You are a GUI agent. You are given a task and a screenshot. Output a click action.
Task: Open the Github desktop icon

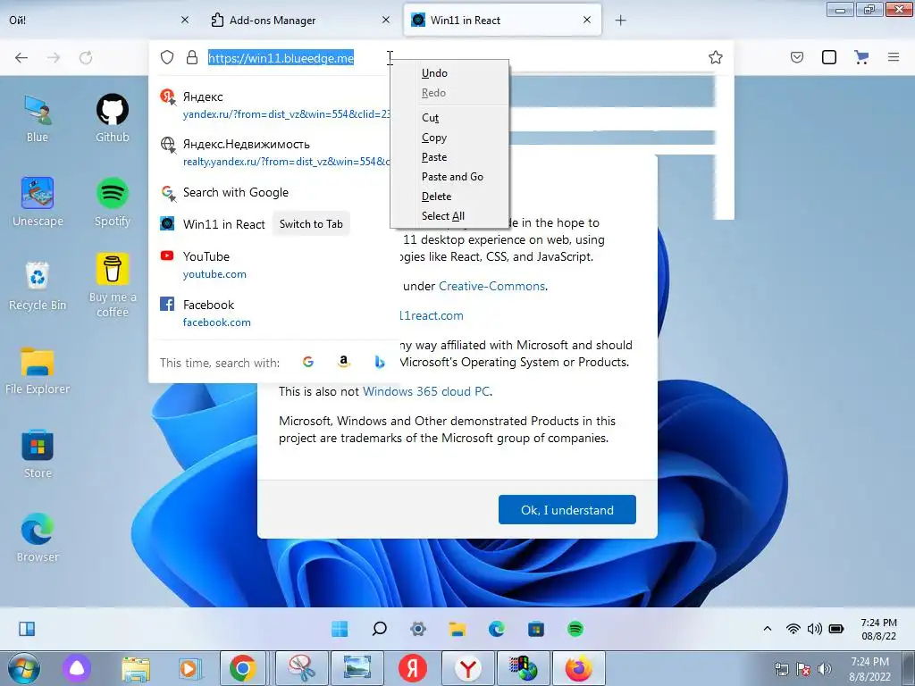click(113, 119)
